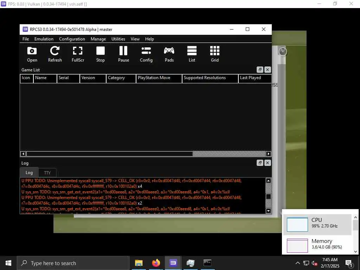Close the Game List panel
This screenshot has height=270, width=360.
(268, 70)
